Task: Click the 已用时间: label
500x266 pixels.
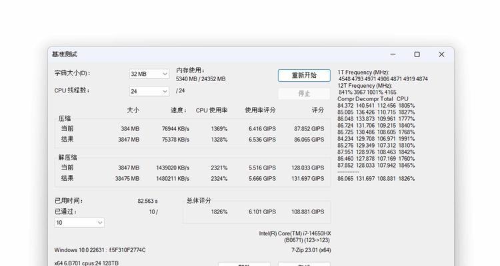Action: pos(69,201)
